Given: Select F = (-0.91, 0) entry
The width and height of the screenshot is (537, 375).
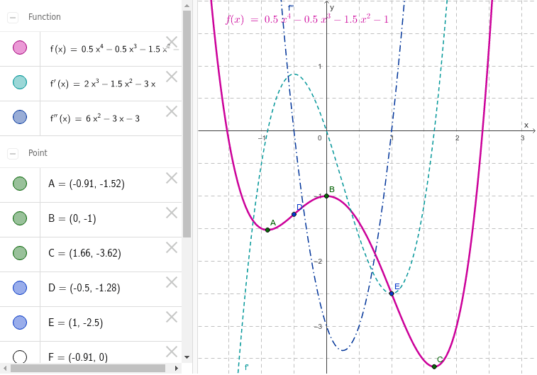Looking at the screenshot, I should coord(78,357).
